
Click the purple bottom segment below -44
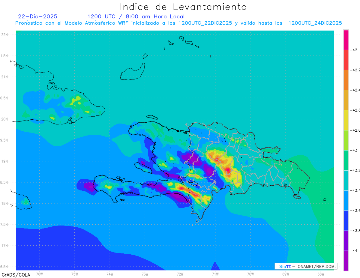pyautogui.click(x=346, y=261)
